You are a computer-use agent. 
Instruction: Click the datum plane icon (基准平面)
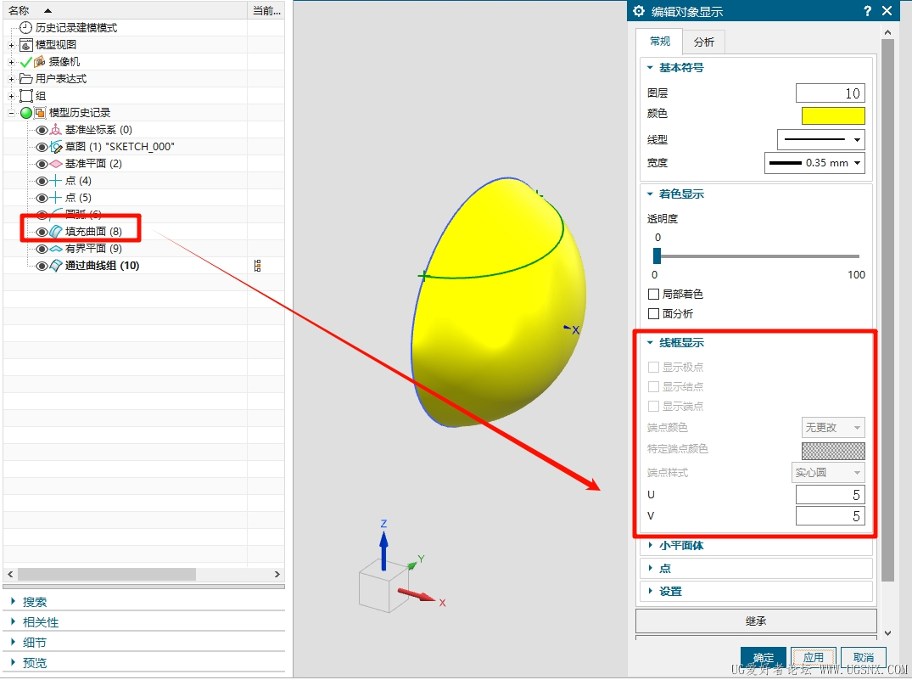(x=56, y=164)
